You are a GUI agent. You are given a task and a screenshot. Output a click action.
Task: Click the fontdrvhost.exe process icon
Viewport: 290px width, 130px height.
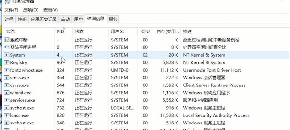(7, 70)
